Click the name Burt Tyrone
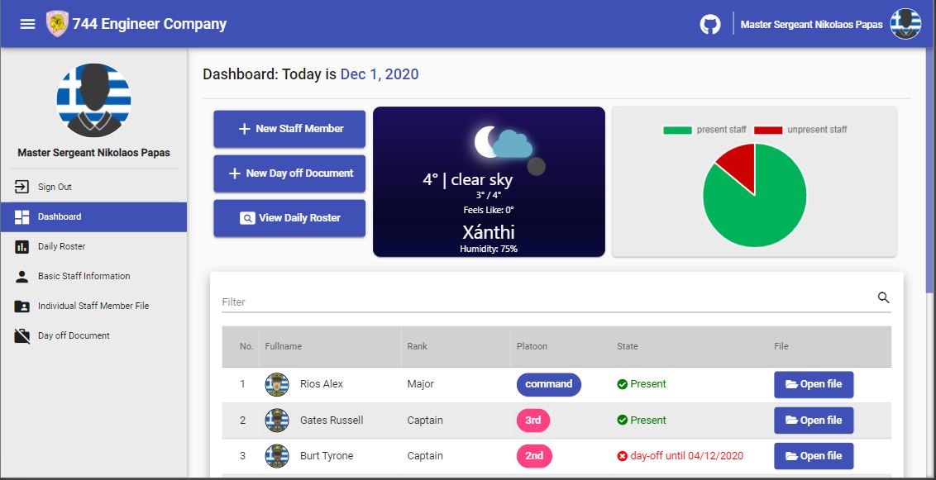936x480 pixels. click(x=327, y=456)
